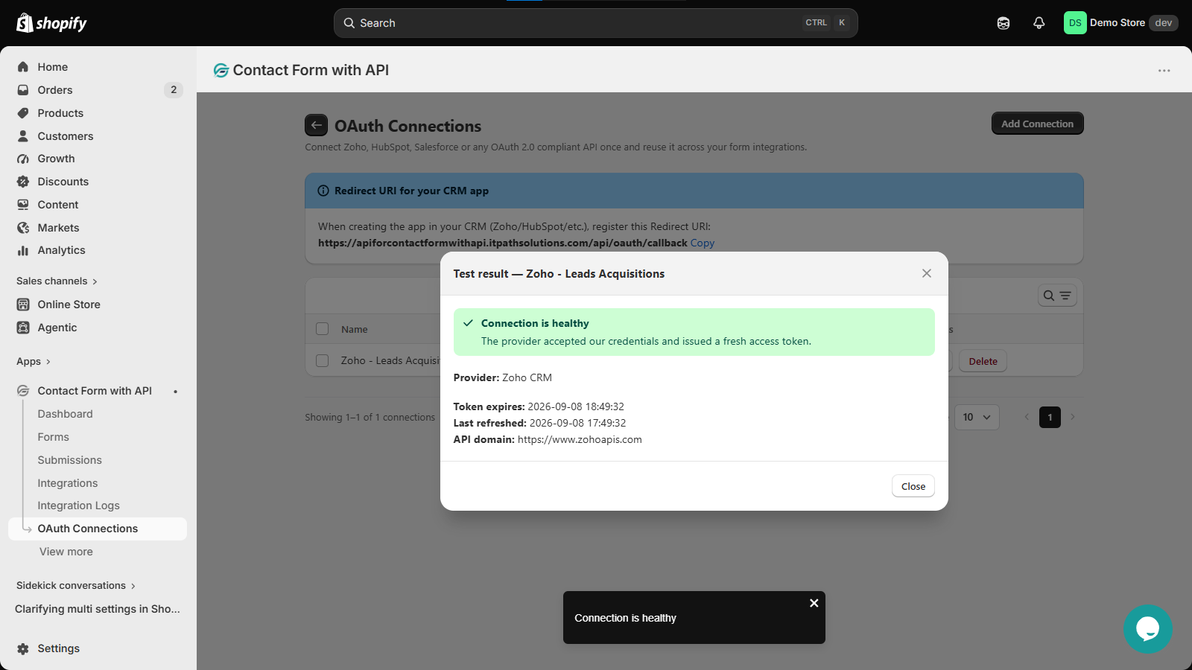
Task: Copy the redirect URI link
Action: (703, 243)
